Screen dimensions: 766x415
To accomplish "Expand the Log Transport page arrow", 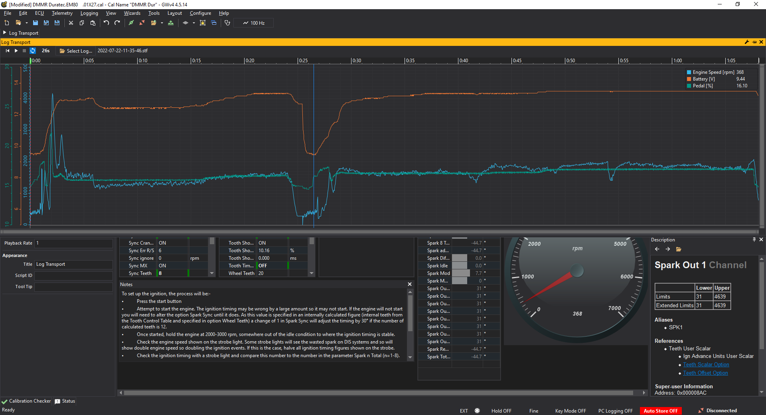I will pos(5,33).
